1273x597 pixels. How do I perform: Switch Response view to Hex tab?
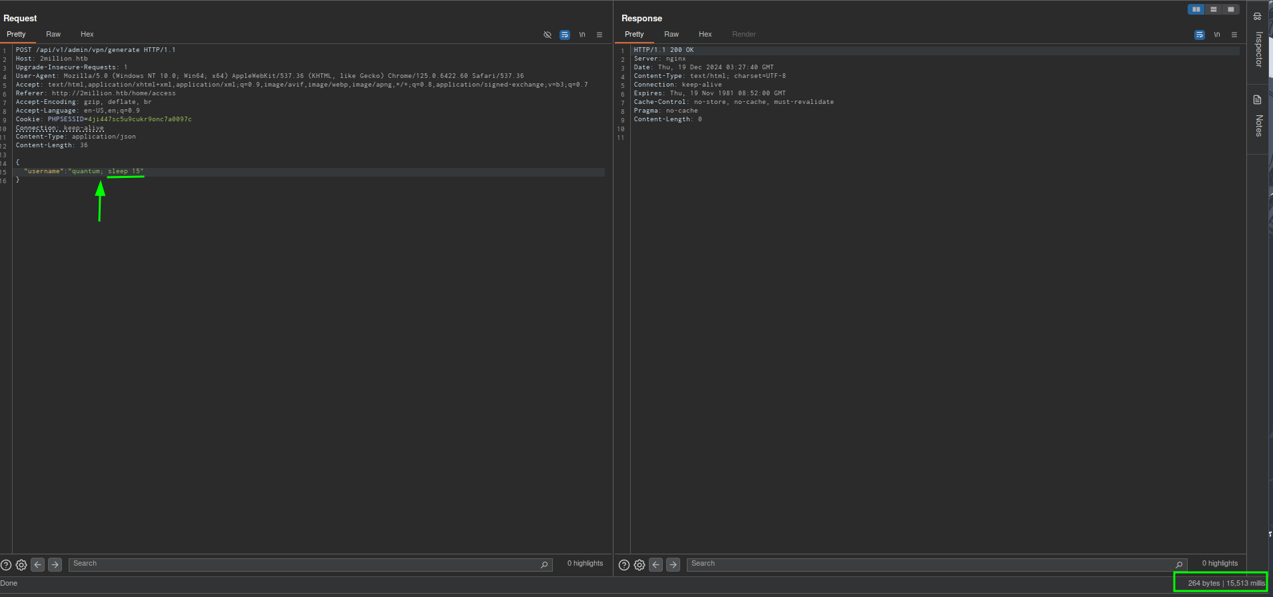[705, 34]
